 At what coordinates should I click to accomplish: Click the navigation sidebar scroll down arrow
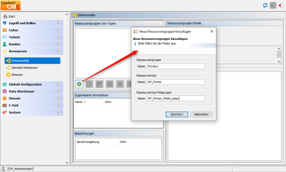67,162
